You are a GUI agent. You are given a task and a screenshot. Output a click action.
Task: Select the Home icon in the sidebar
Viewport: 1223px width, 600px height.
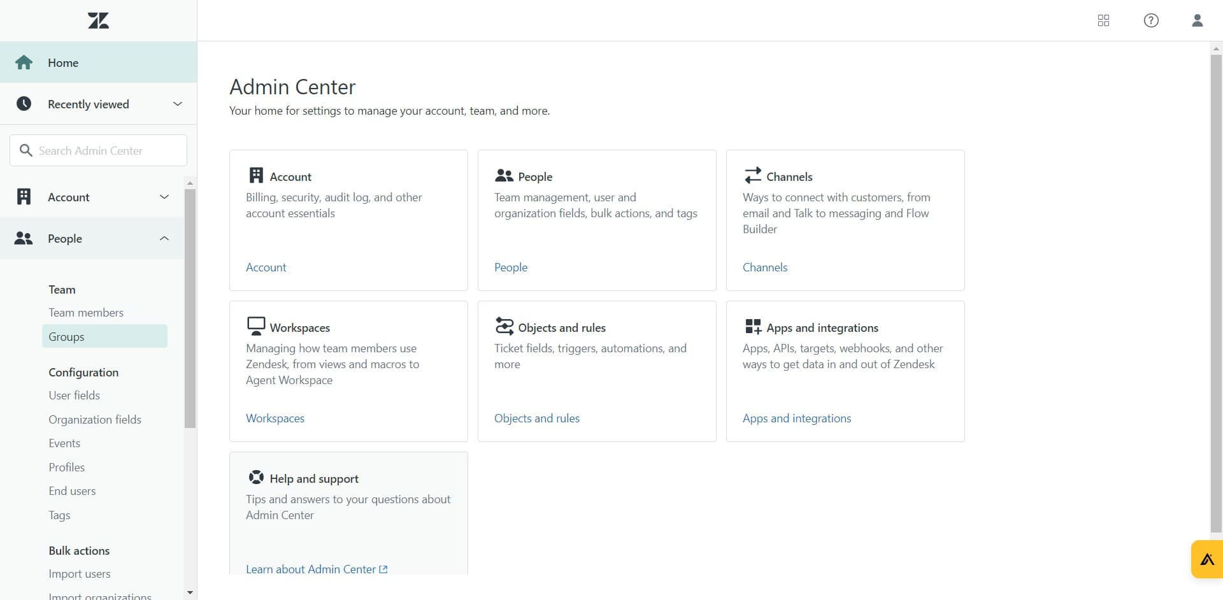[24, 62]
